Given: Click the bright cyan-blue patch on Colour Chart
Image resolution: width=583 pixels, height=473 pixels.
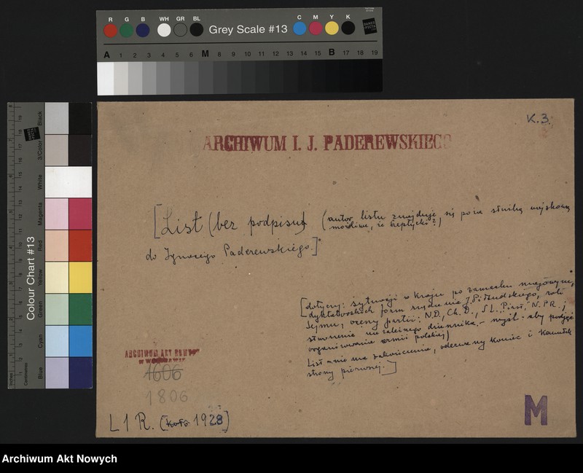Looking at the screenshot, I should pos(80,341).
